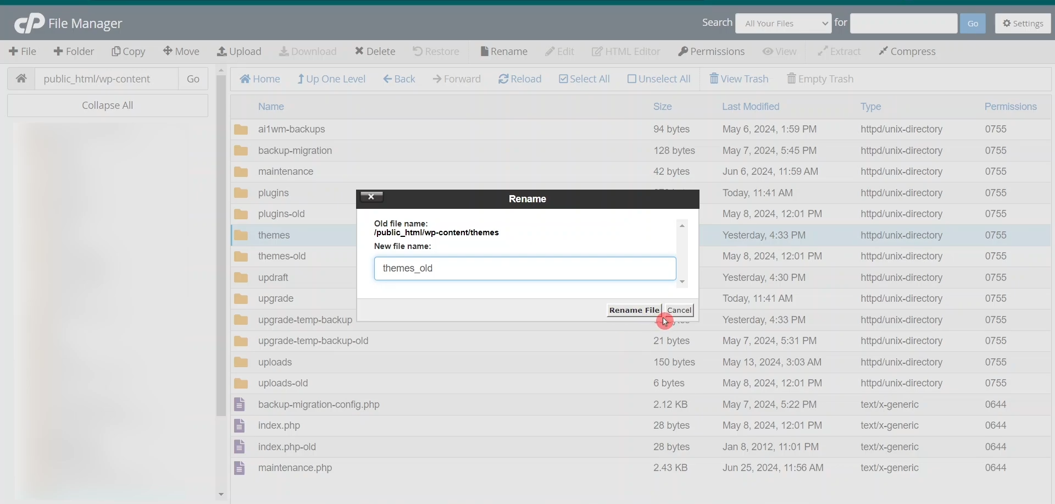Cancel the Rename dialog
1055x504 pixels.
click(679, 311)
